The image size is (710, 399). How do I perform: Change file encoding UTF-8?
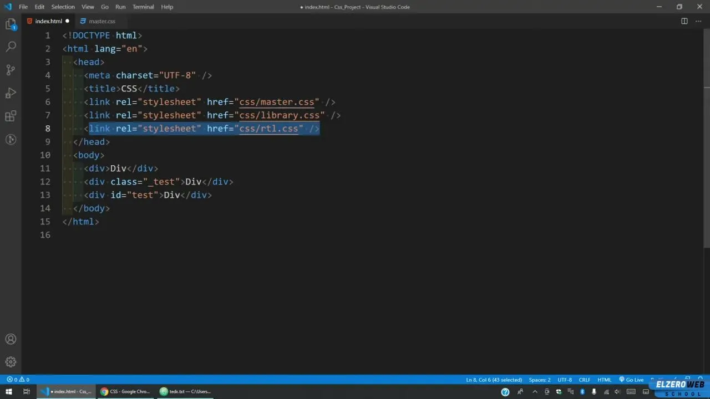[565, 380]
